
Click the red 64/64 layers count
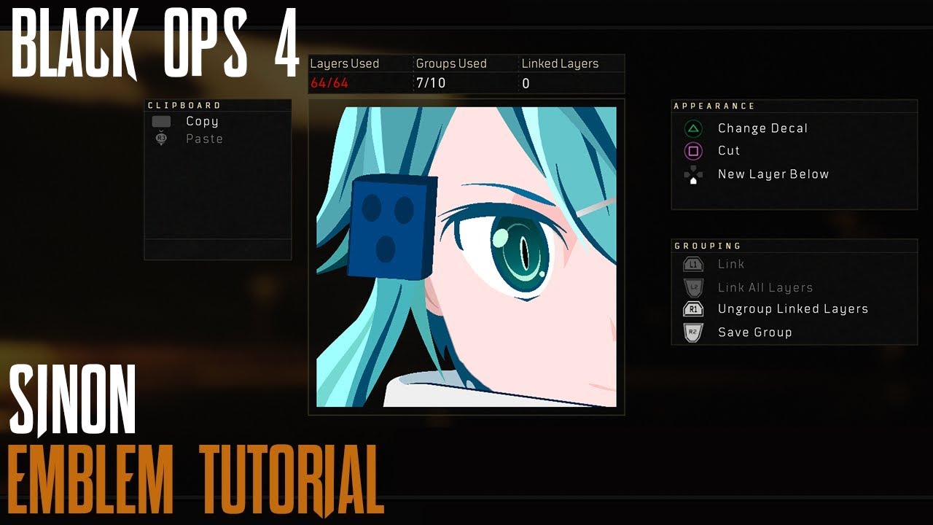[329, 83]
